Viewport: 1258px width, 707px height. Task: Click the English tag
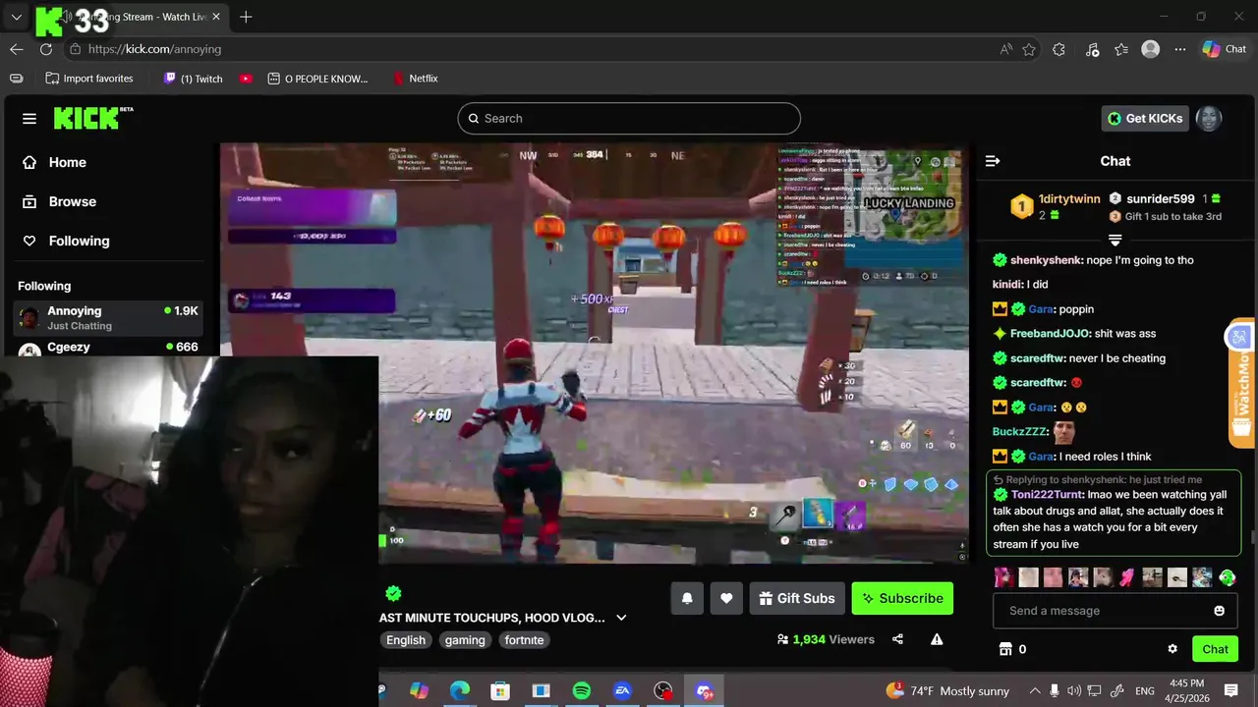coord(406,640)
